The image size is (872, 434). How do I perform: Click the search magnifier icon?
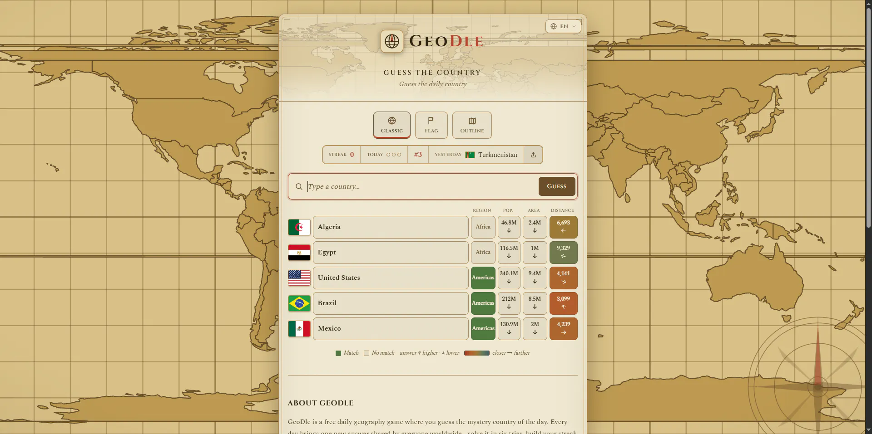click(x=299, y=186)
